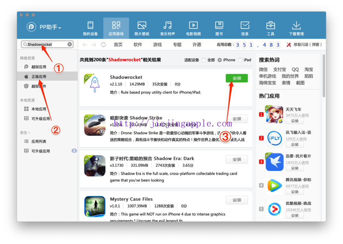The image size is (343, 244).
Task: Install 暗影突袭 Shadow Strike
Action: [x=237, y=119]
